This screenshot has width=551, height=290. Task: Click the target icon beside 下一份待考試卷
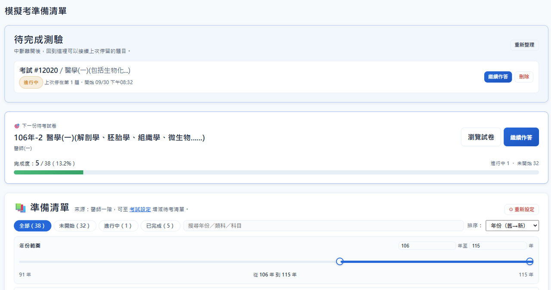click(x=17, y=126)
